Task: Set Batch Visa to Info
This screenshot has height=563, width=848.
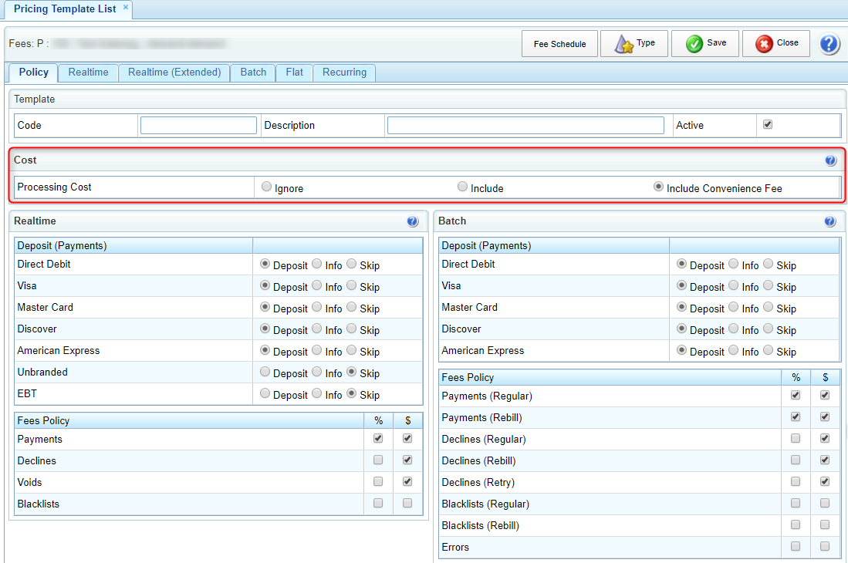Action: coord(733,285)
